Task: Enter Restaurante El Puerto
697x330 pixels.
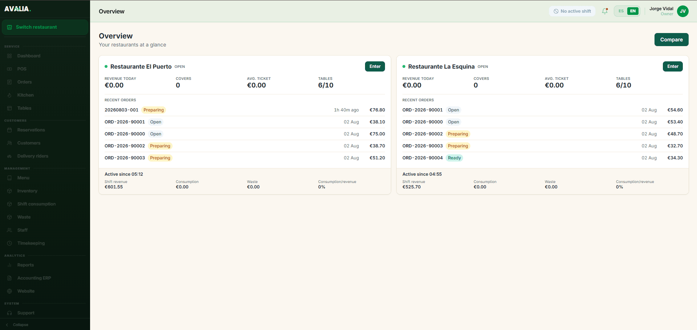Action: 375,66
